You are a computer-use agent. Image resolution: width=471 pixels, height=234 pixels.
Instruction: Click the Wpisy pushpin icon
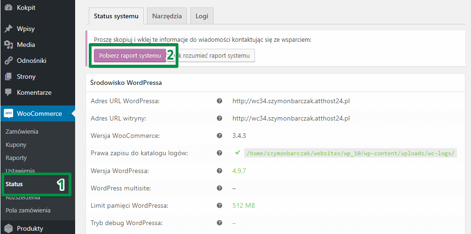(8, 29)
